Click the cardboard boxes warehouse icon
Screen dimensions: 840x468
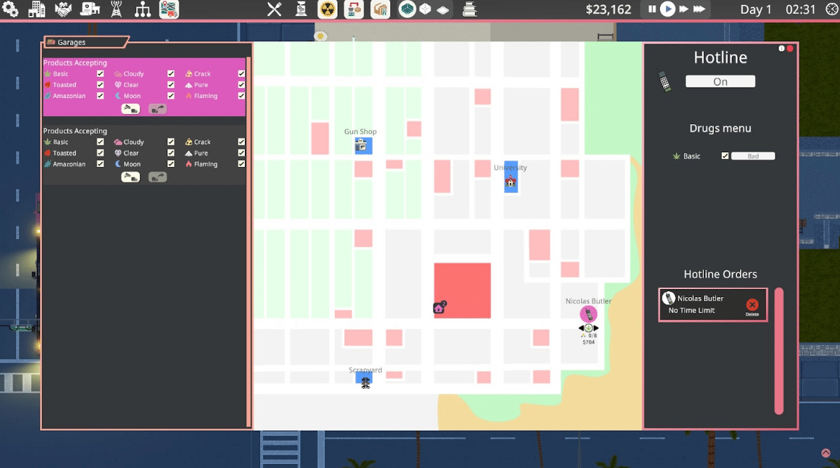tap(380, 9)
